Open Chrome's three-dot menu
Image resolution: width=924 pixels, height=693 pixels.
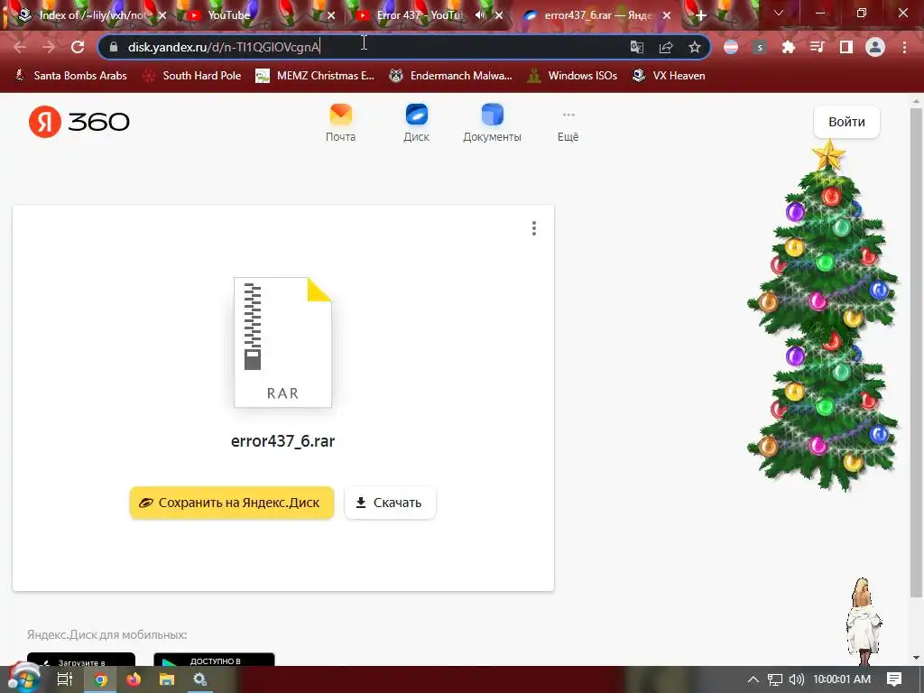(x=904, y=47)
